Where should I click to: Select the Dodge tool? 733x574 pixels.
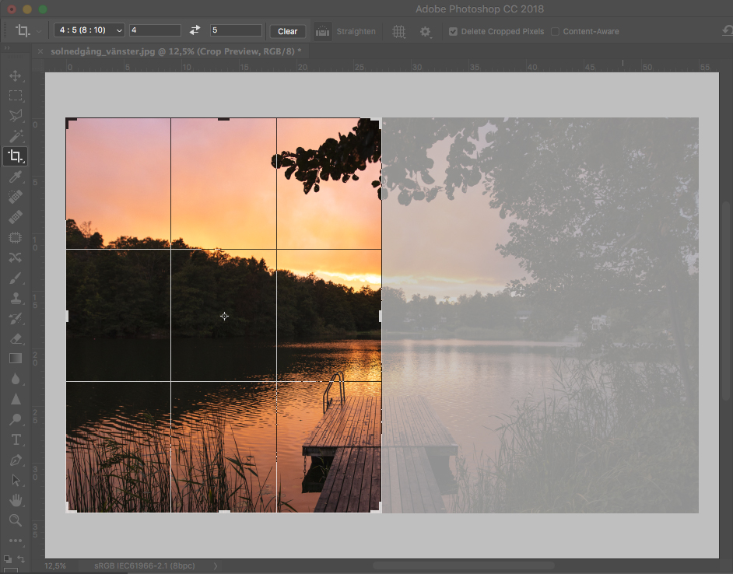[x=15, y=419]
